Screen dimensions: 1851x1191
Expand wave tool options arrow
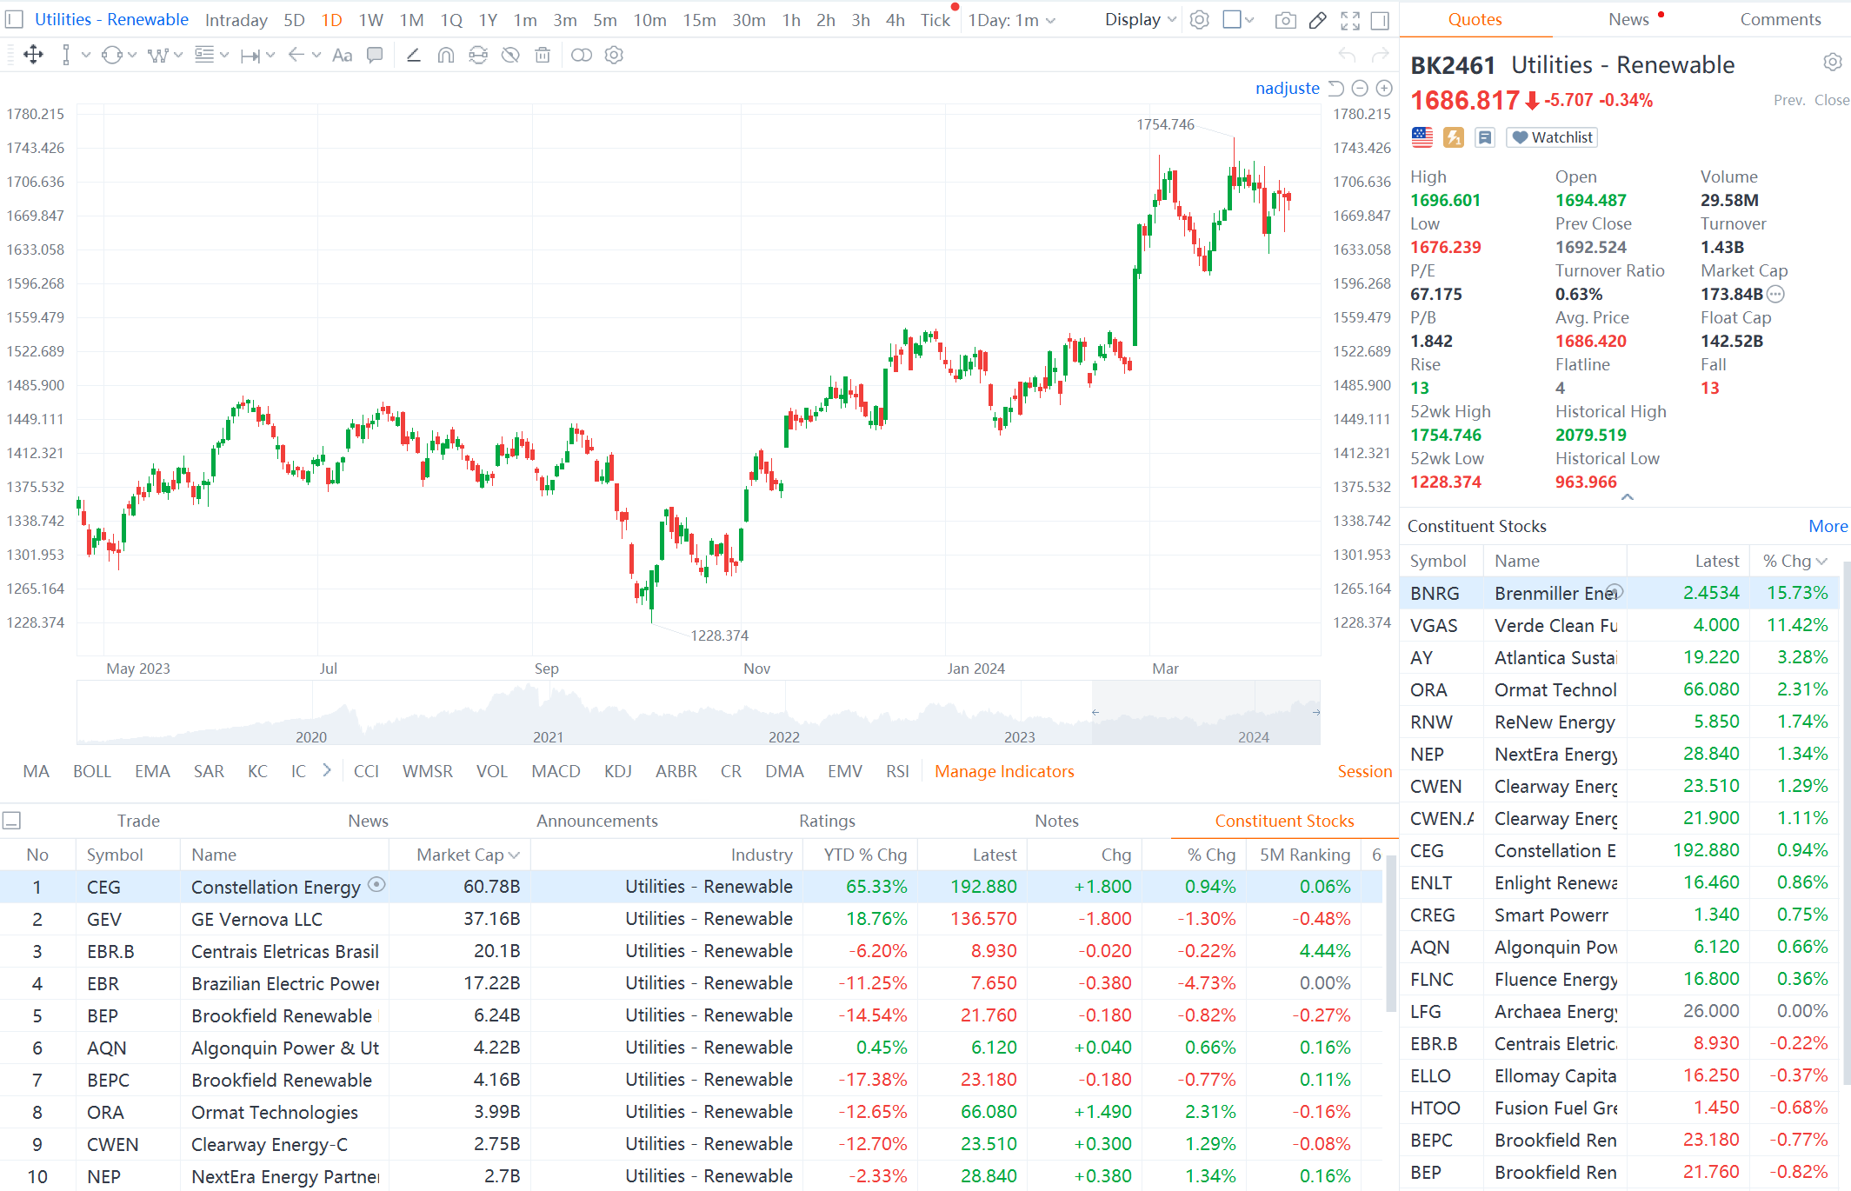[178, 56]
